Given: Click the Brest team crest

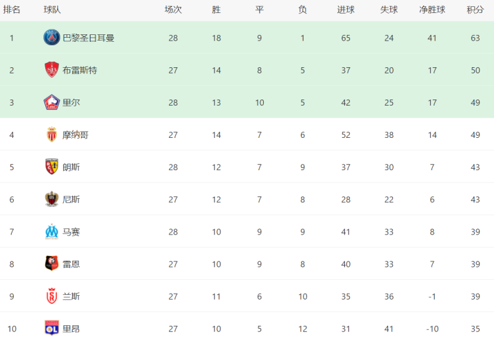Looking at the screenshot, I should pyautogui.click(x=52, y=69).
